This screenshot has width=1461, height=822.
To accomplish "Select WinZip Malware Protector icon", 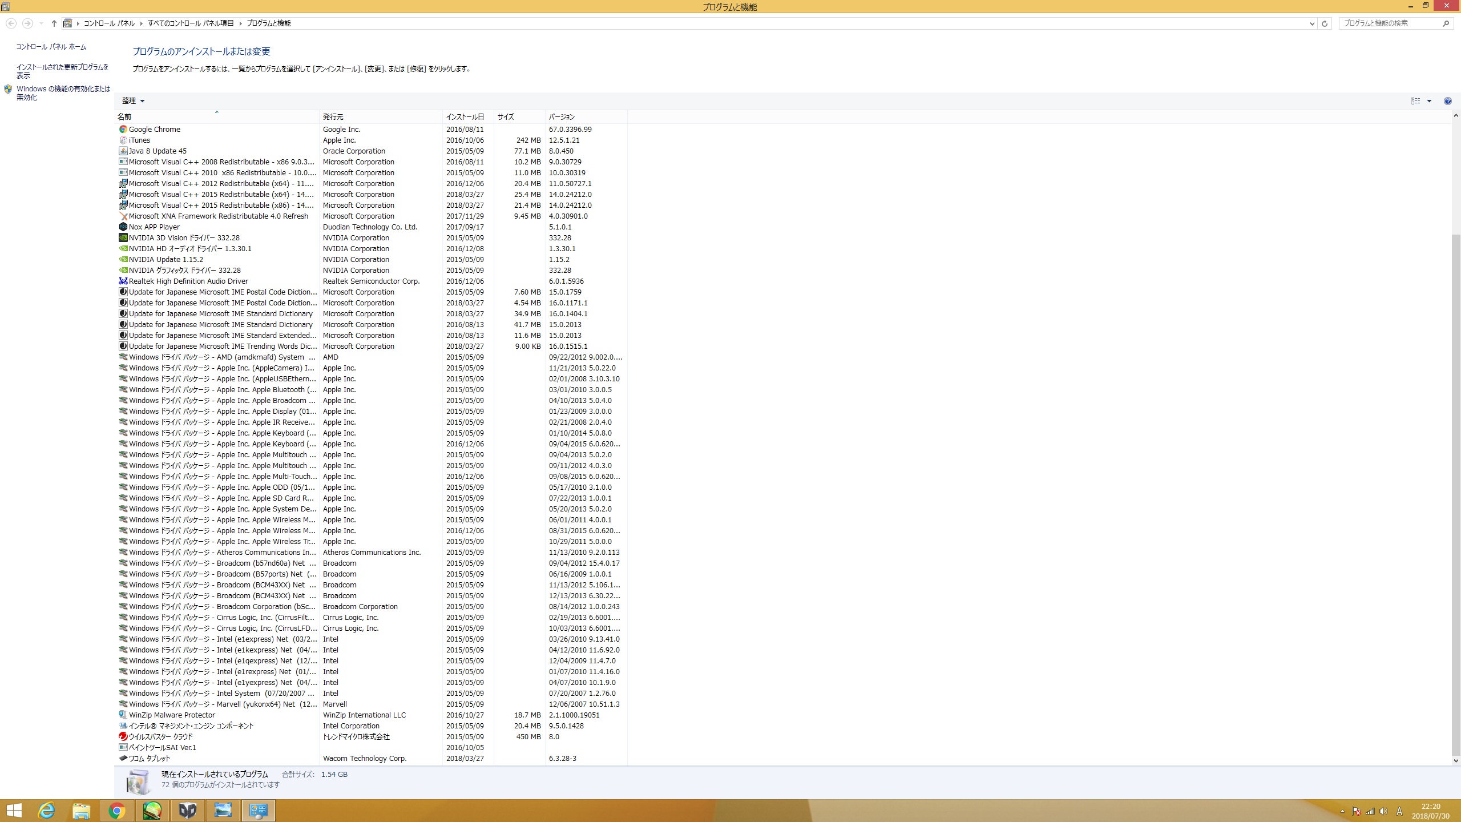I will click(123, 715).
